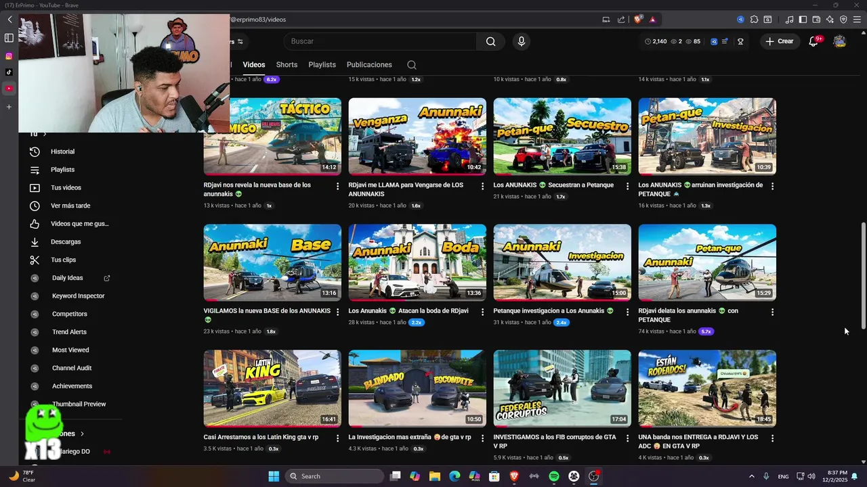Open the Brave VPN shield icon

click(x=843, y=20)
